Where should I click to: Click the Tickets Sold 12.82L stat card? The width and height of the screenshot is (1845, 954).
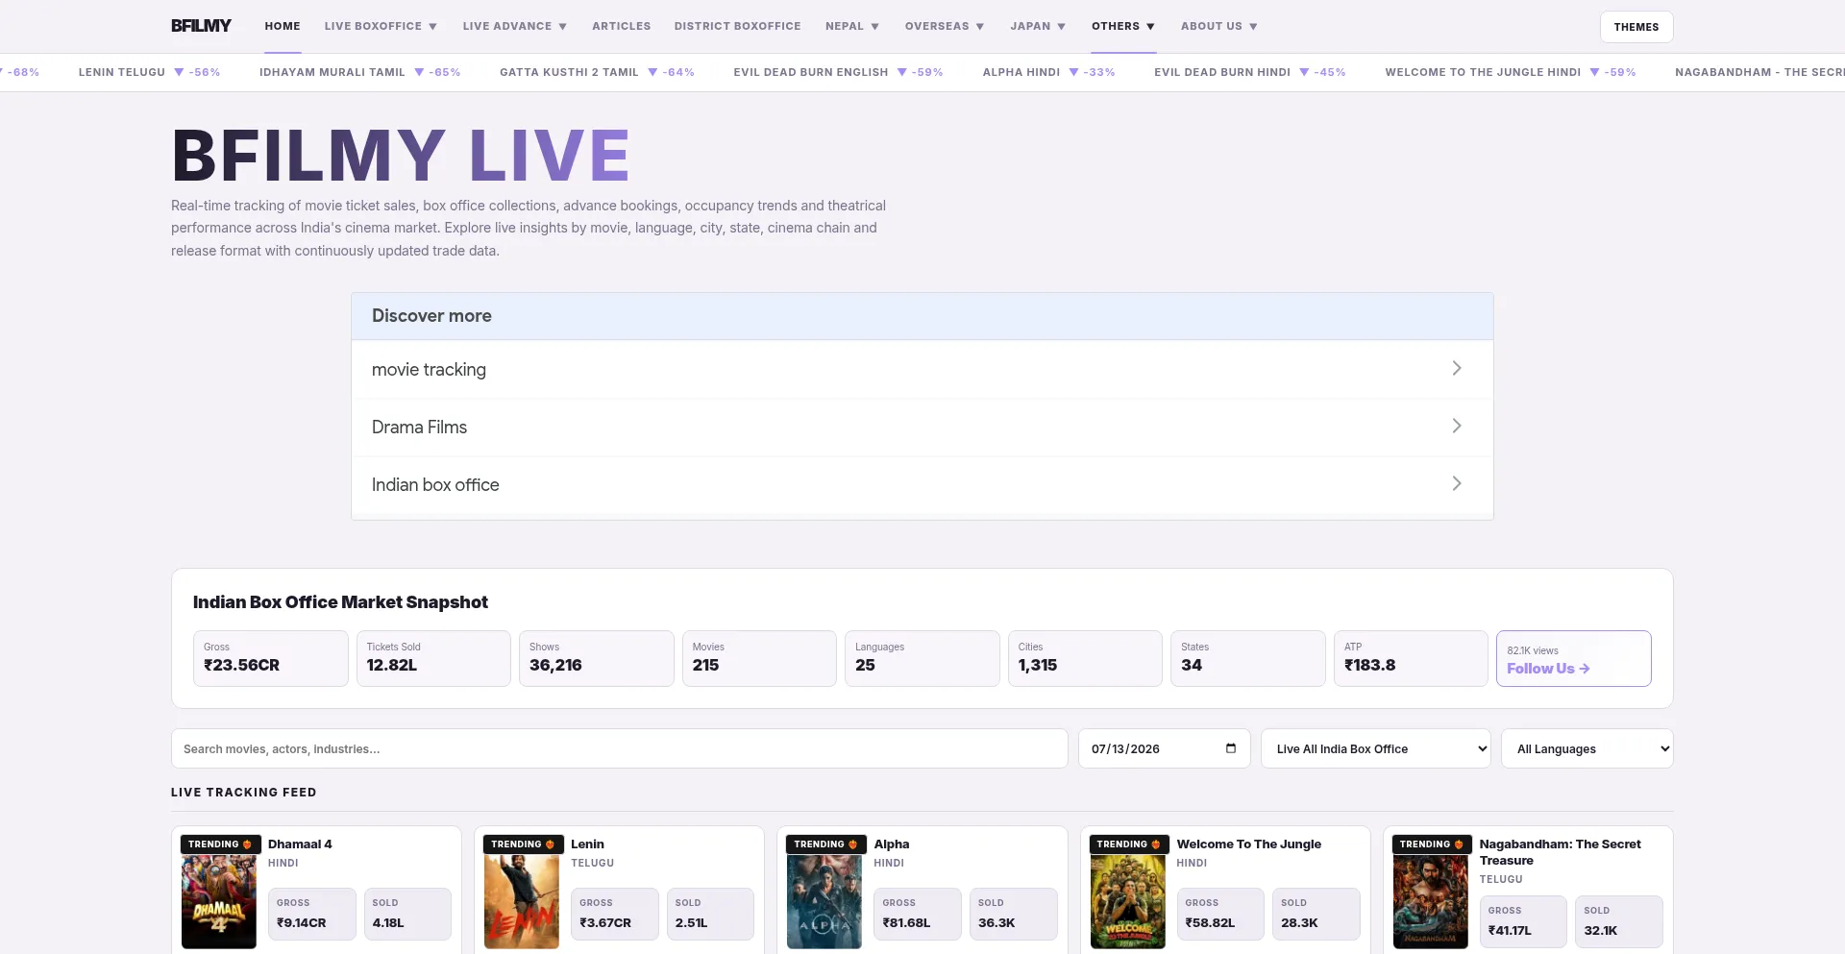[x=433, y=658]
